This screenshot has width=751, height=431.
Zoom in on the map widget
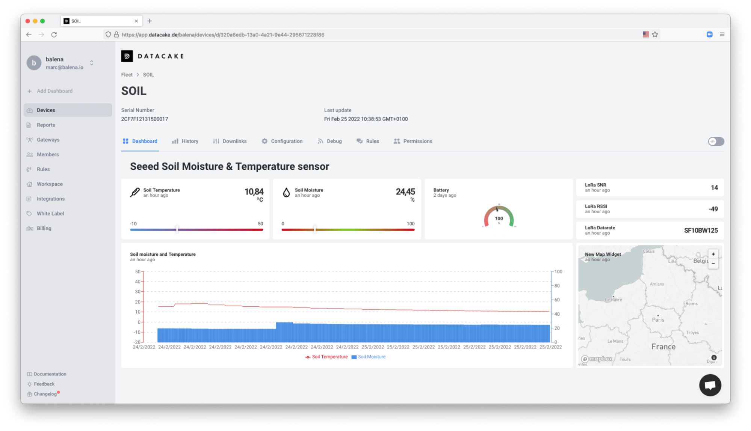[x=713, y=254]
